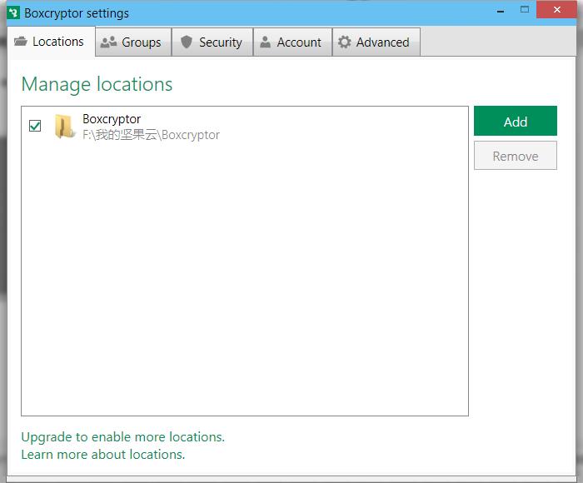This screenshot has height=483, width=583.
Task: Close the Boxcryptor settings window
Action: pos(559,11)
